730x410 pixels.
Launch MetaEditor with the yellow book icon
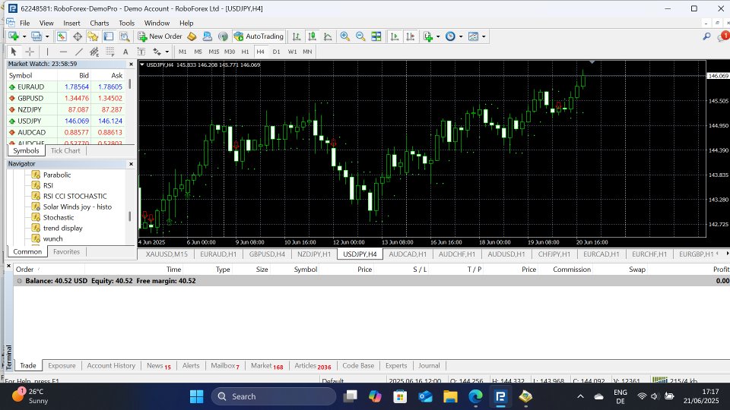192,36
